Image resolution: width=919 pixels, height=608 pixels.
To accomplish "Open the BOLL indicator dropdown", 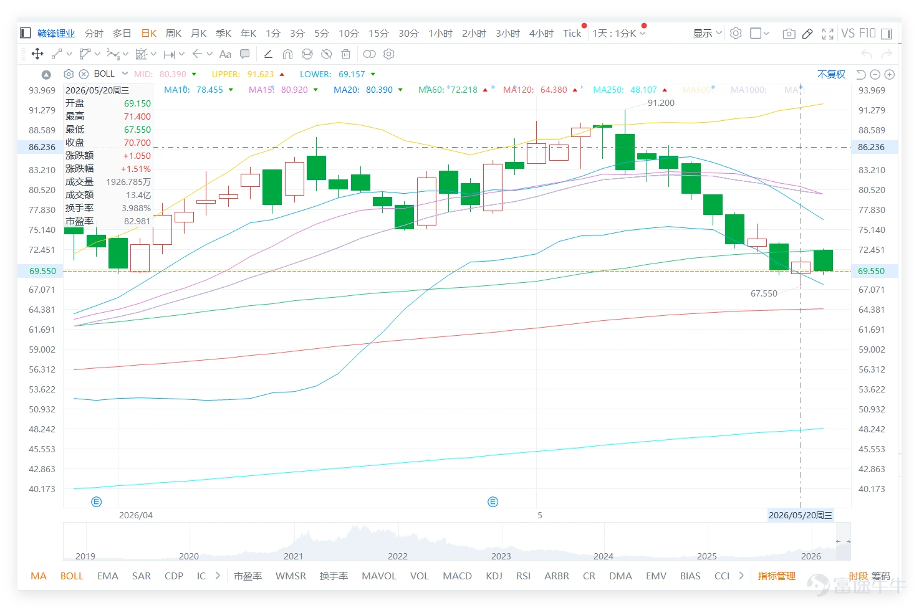I will [x=125, y=74].
